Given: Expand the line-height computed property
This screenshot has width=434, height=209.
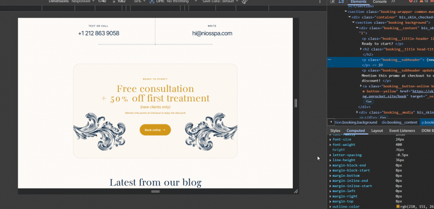Looking at the screenshot, I should pos(330,160).
